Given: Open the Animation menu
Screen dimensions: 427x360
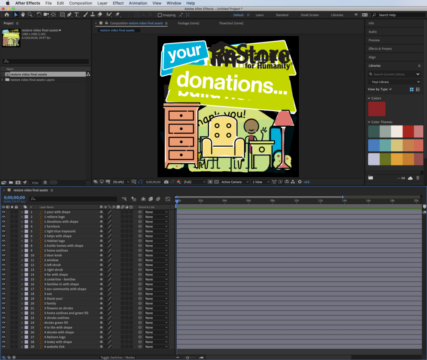Looking at the screenshot, I should click(138, 3).
